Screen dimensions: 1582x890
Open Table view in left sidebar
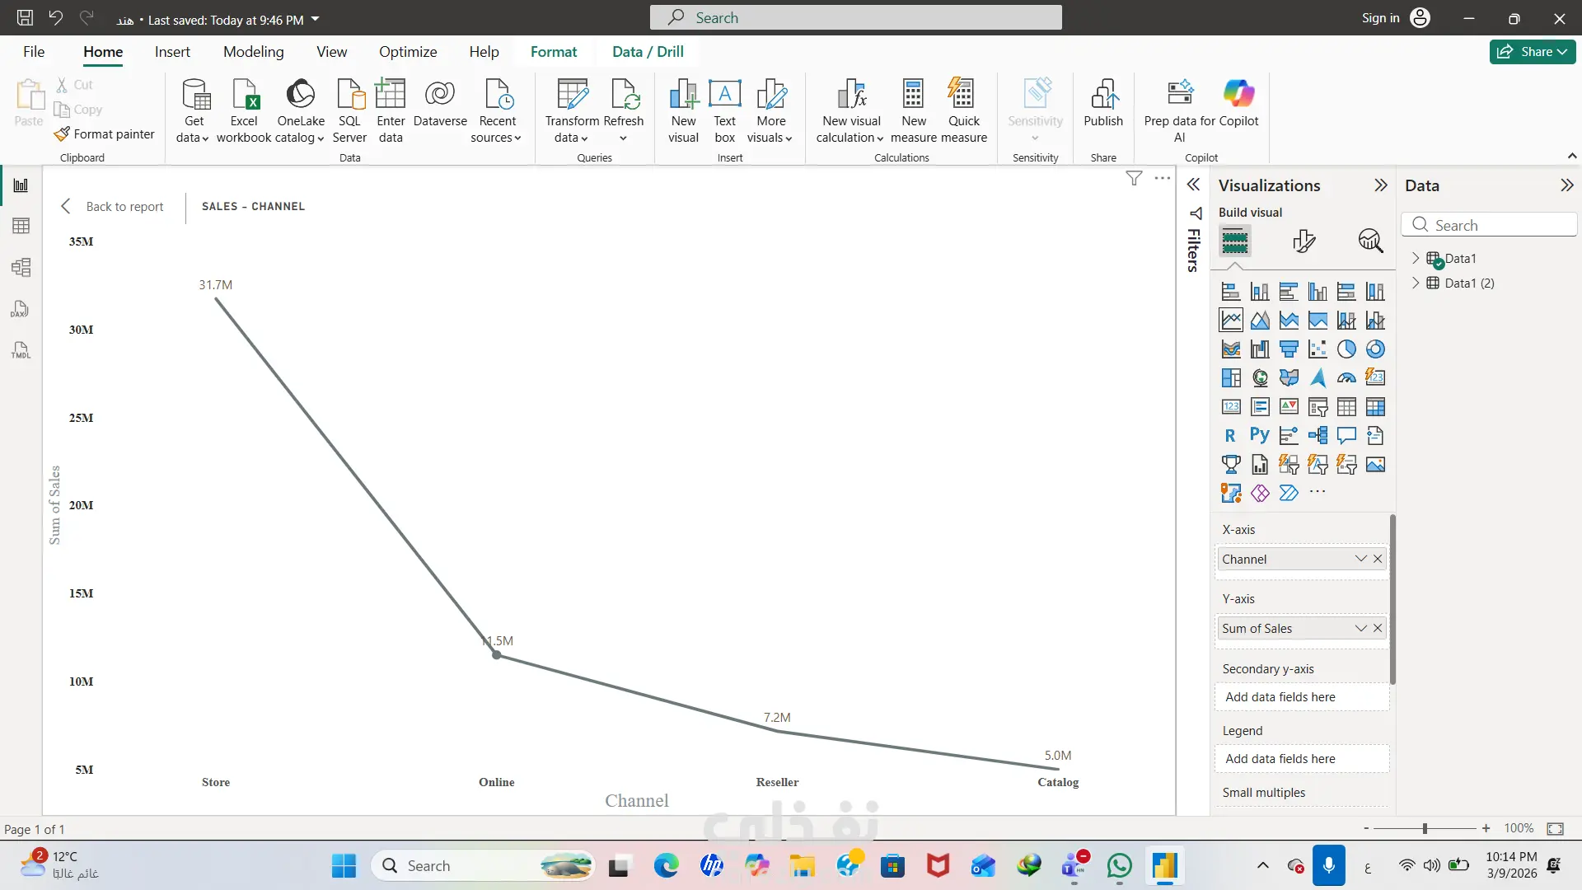tap(21, 226)
